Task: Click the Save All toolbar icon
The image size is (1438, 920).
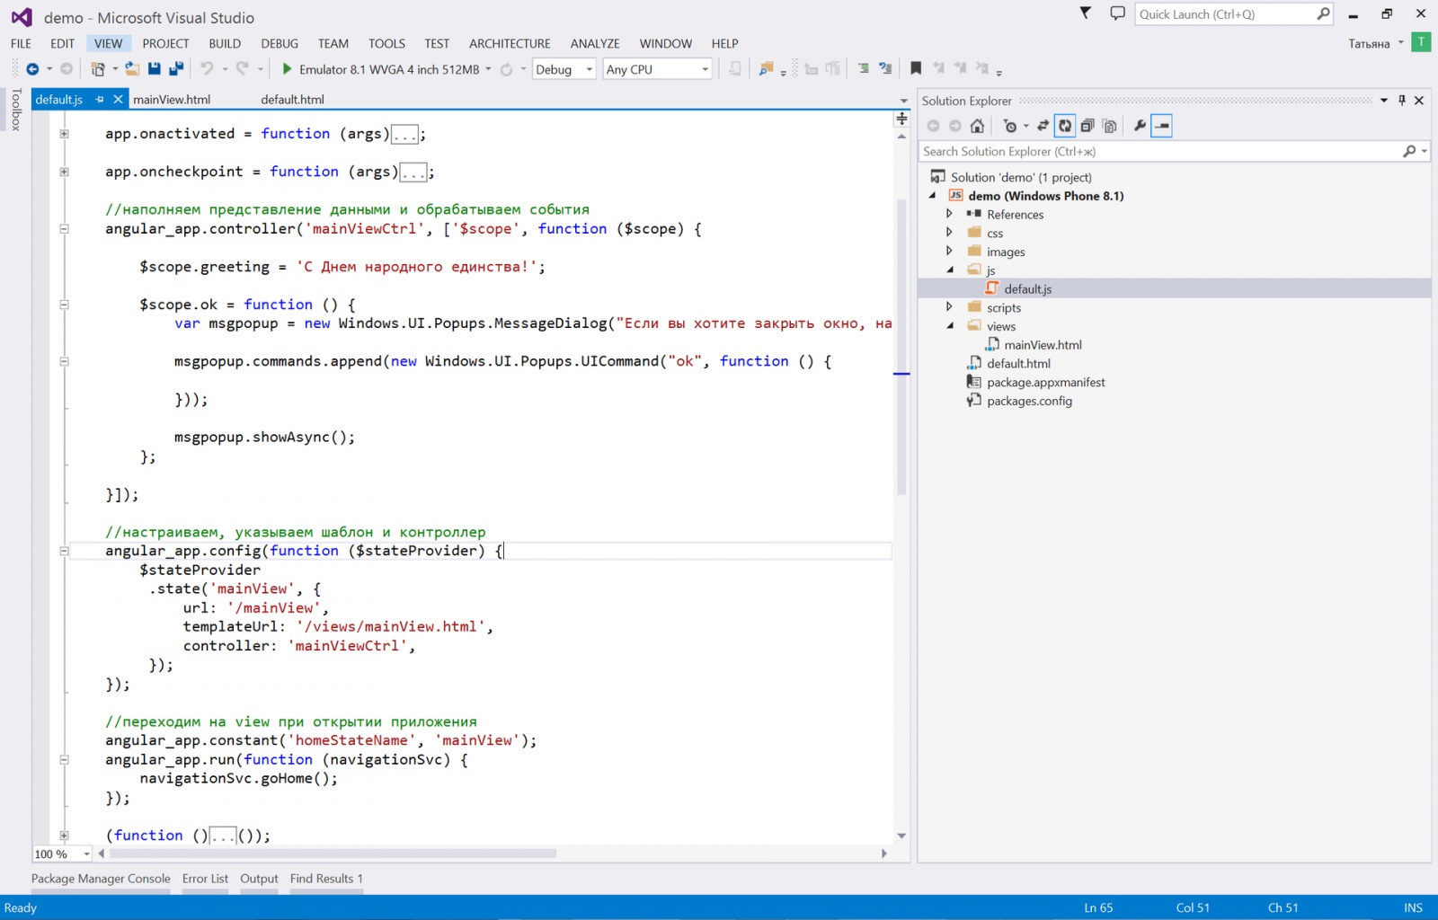Action: (176, 69)
